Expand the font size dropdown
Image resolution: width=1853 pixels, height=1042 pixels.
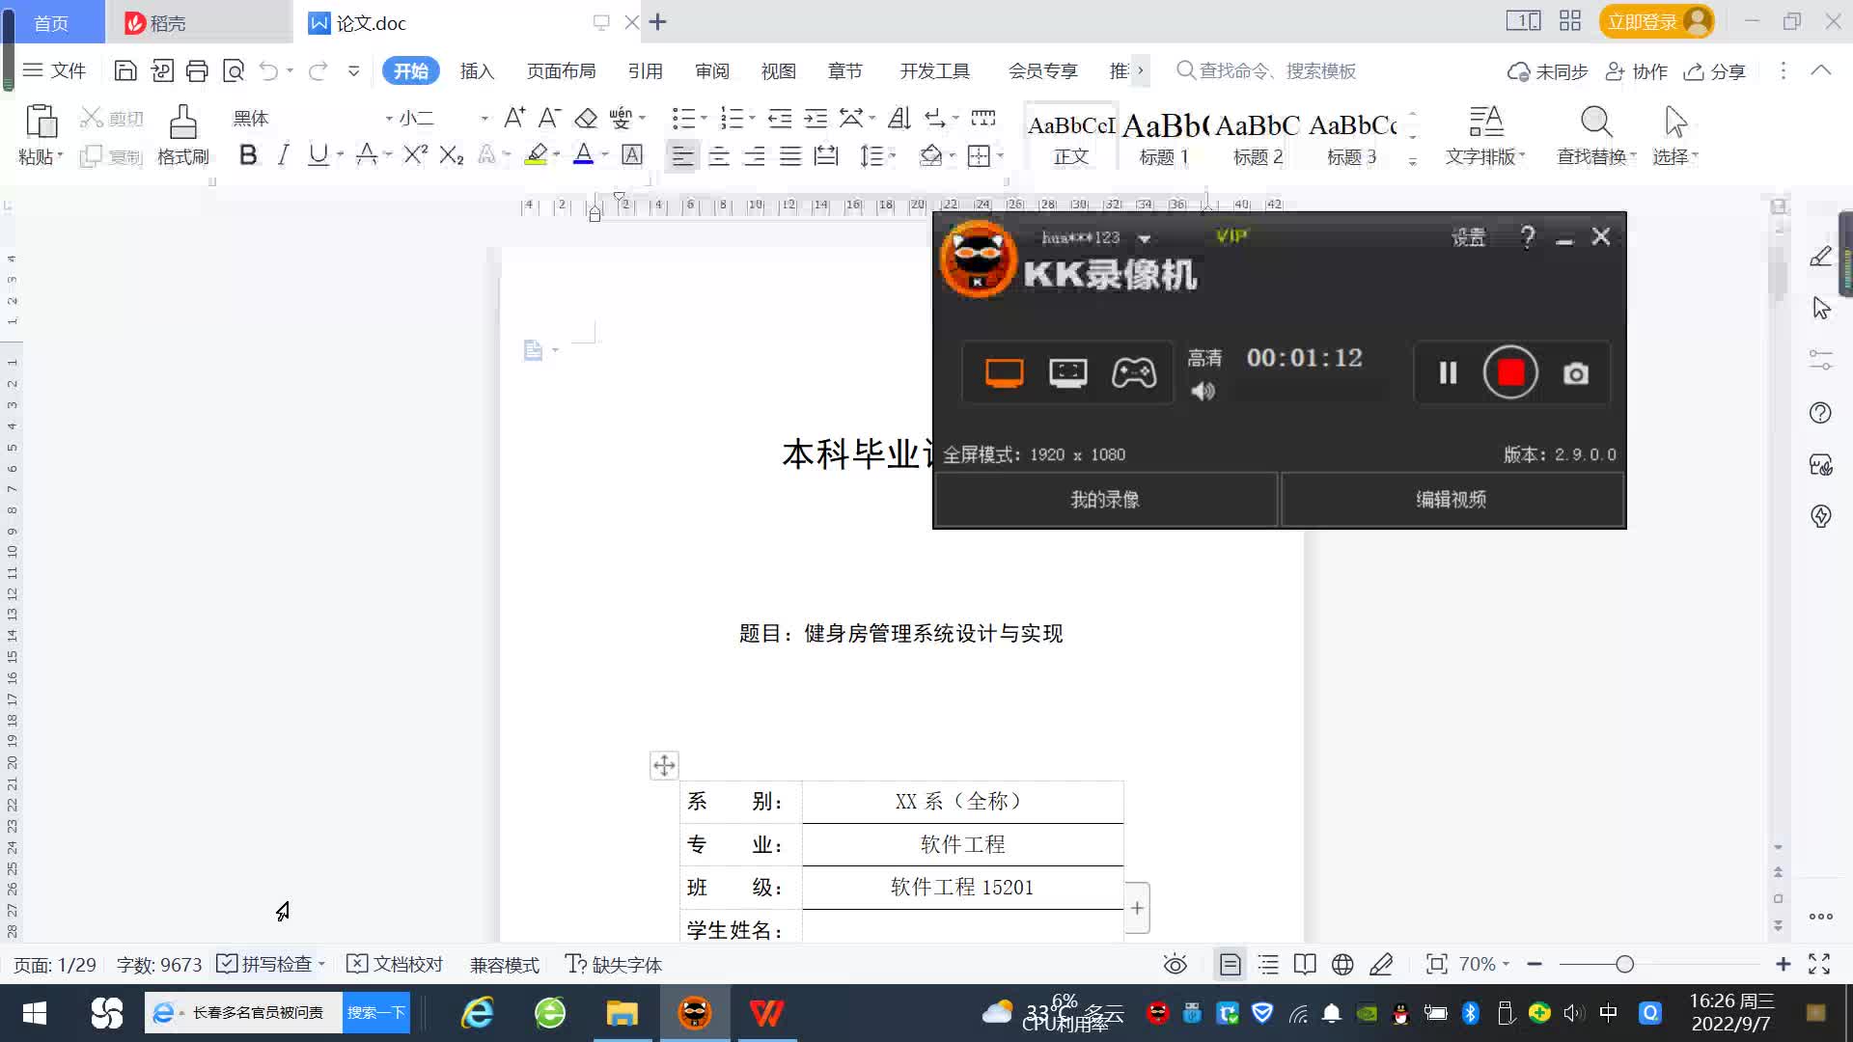[x=484, y=119]
